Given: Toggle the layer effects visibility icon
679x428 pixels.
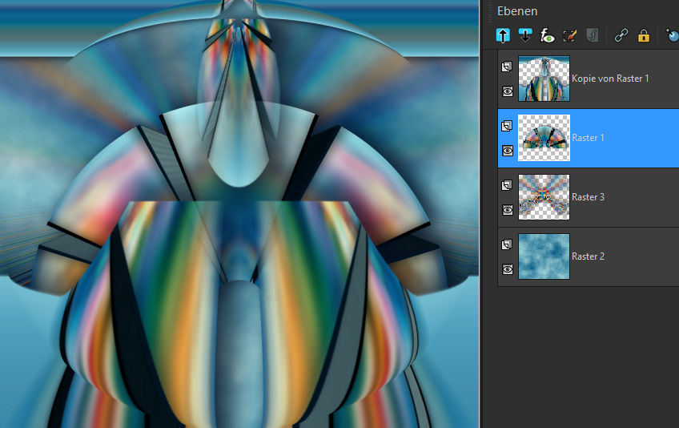Looking at the screenshot, I should (x=548, y=35).
